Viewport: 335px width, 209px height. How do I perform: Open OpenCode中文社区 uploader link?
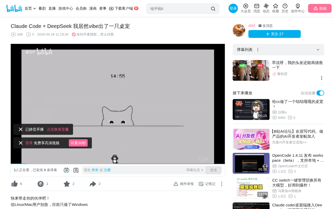(293, 166)
